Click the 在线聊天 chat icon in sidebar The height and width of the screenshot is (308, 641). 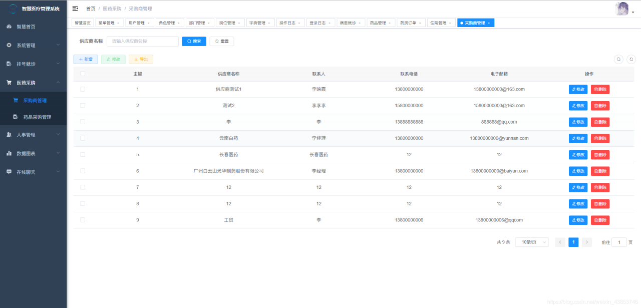pyautogui.click(x=9, y=172)
